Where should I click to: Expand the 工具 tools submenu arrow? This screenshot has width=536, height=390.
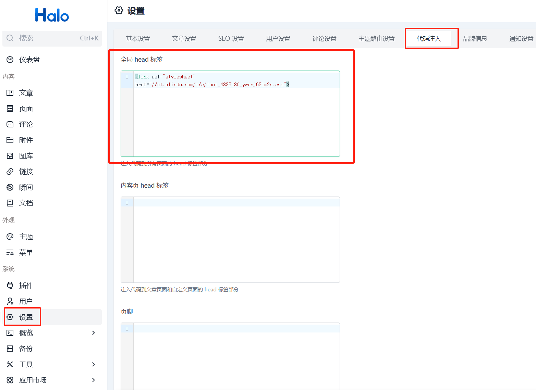[x=94, y=364]
